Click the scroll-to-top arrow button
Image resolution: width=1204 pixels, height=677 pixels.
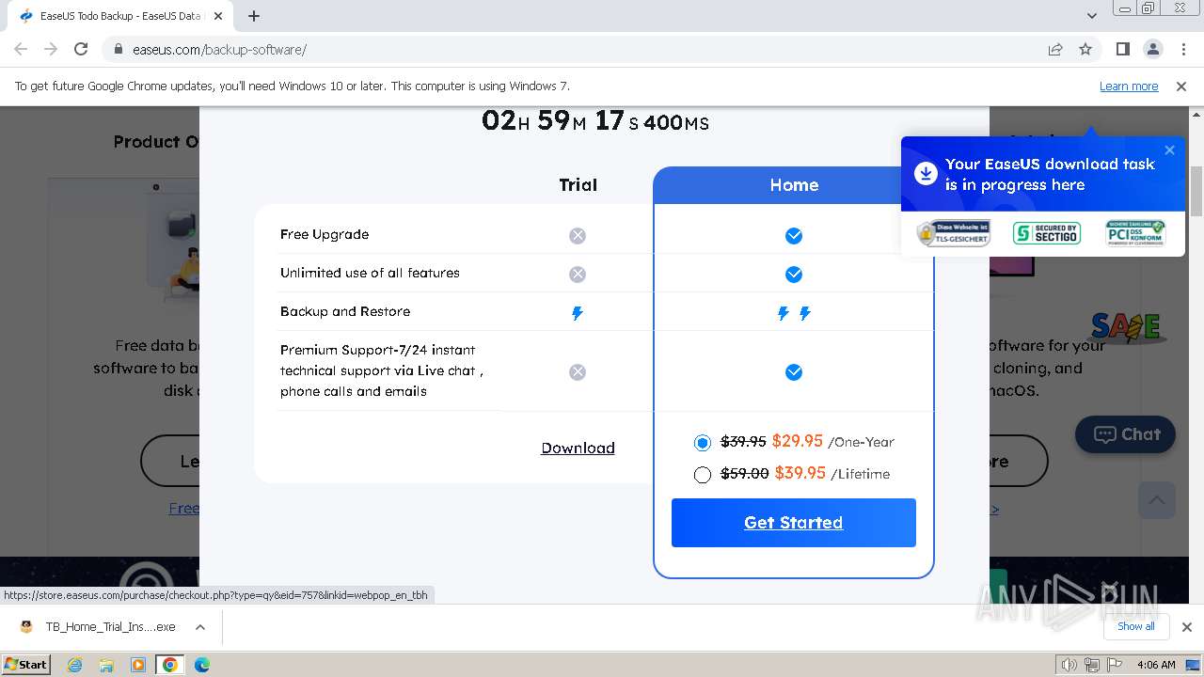1157,499
